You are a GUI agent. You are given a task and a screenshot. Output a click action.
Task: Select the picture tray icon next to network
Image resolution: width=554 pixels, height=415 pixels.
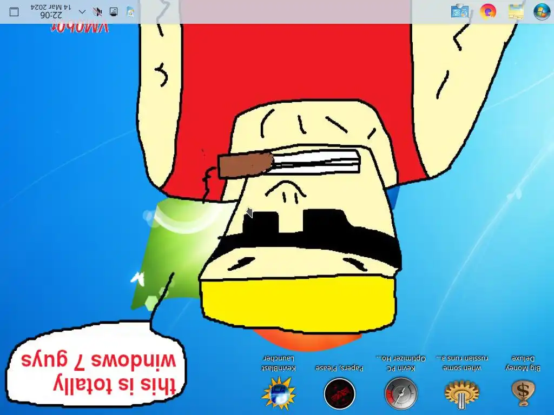tap(130, 12)
